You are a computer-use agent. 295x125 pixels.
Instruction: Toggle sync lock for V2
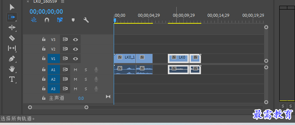coord(65,49)
